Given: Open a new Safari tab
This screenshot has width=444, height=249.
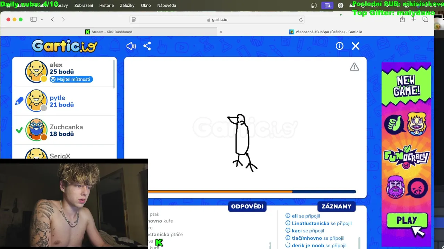Looking at the screenshot, I should (413, 19).
